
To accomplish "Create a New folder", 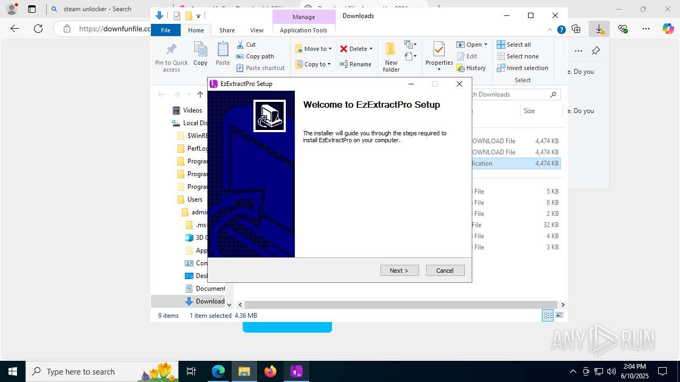I will click(x=391, y=57).
